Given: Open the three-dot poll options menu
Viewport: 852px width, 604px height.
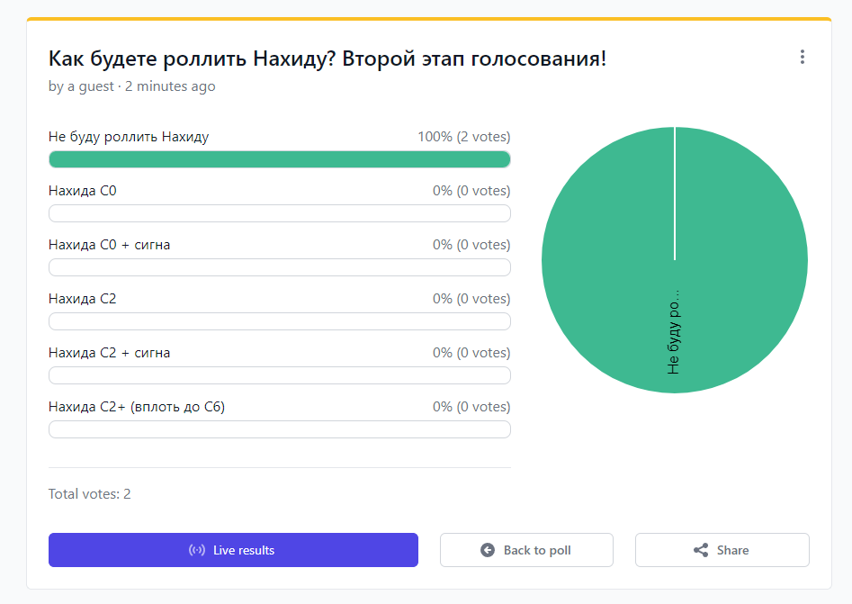Looking at the screenshot, I should 802,58.
